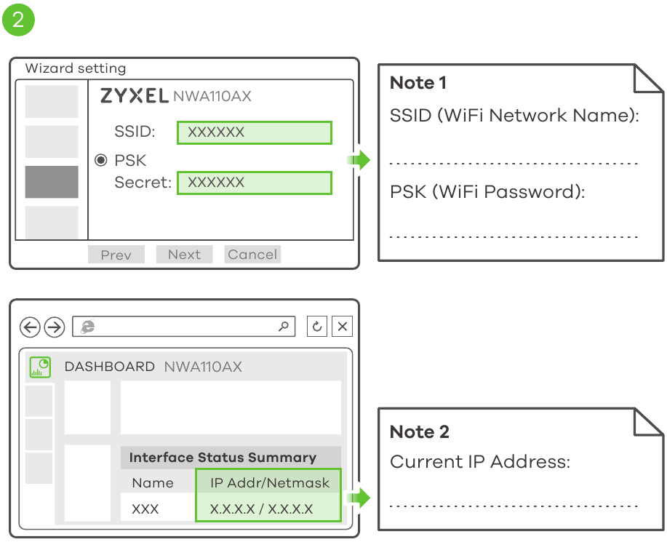This screenshot has width=667, height=542.
Task: Click the Internet Explorer icon in address bar
Action: pos(88,327)
